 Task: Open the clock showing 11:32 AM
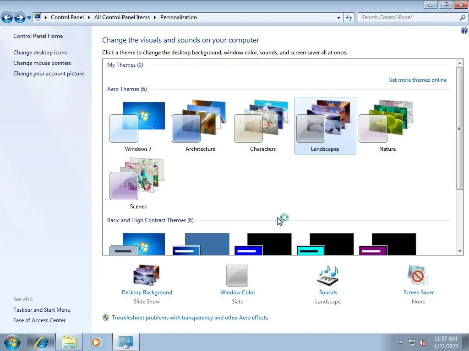pos(445,342)
